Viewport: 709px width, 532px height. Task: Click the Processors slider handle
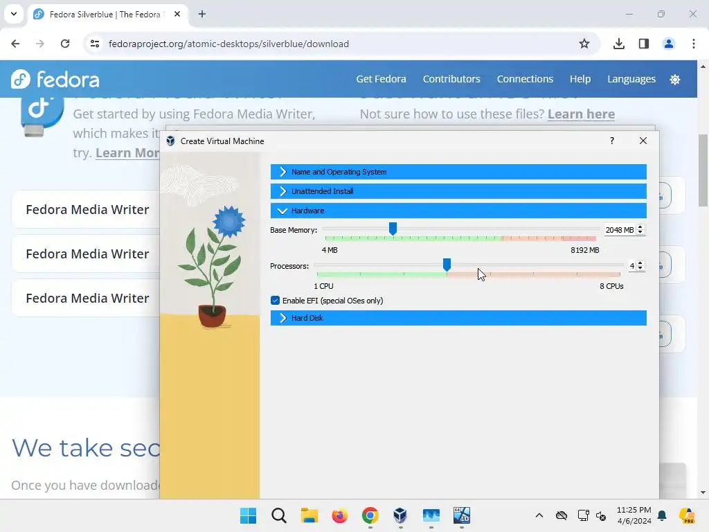click(x=447, y=265)
